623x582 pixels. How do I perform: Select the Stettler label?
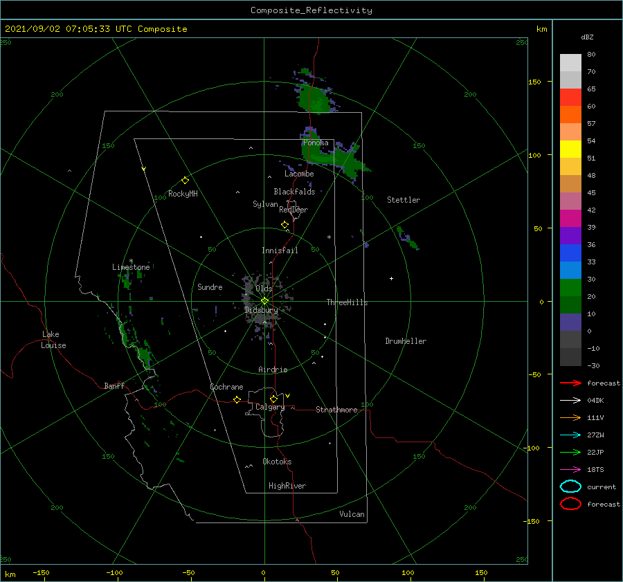(x=404, y=200)
